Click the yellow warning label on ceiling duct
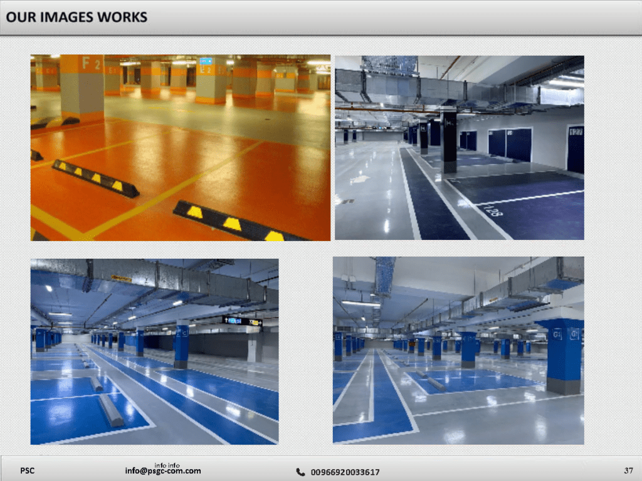 pos(121,278)
